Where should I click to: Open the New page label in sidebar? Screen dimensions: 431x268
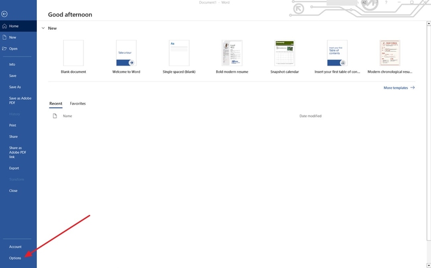tap(13, 38)
